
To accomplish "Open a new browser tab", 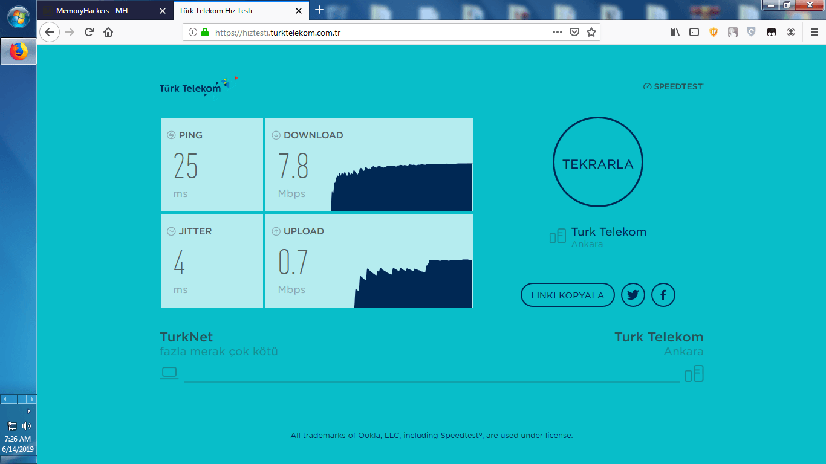I will click(x=319, y=10).
